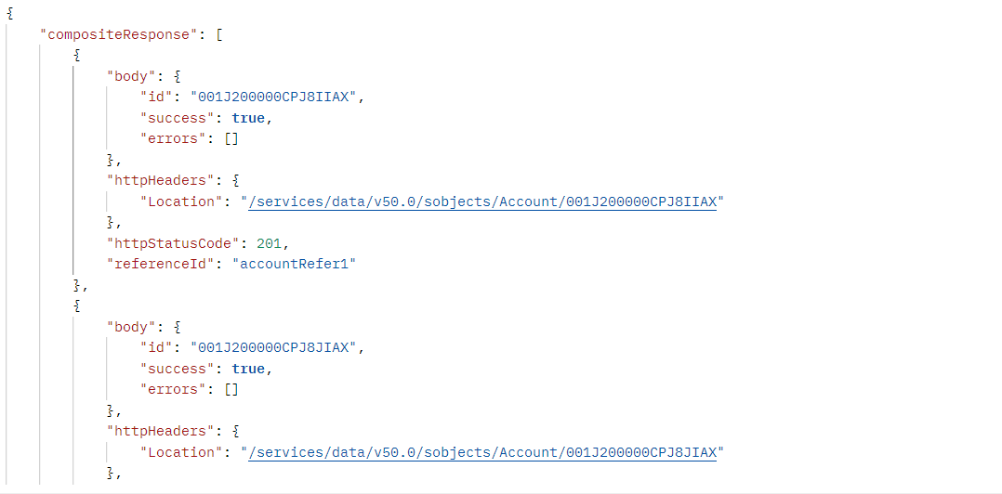
Task: Click the true value below the CPJ8JIAX id
Action: click(x=249, y=369)
